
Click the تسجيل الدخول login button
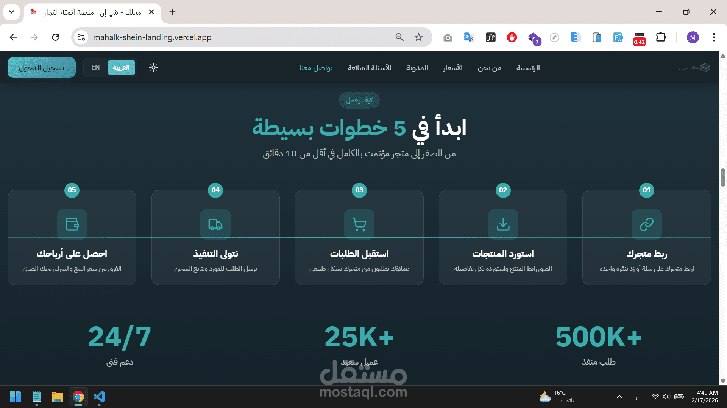coord(42,68)
